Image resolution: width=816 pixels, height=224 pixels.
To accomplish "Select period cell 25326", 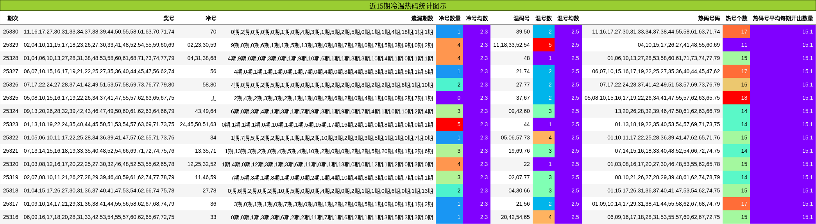I will pos(11,85).
